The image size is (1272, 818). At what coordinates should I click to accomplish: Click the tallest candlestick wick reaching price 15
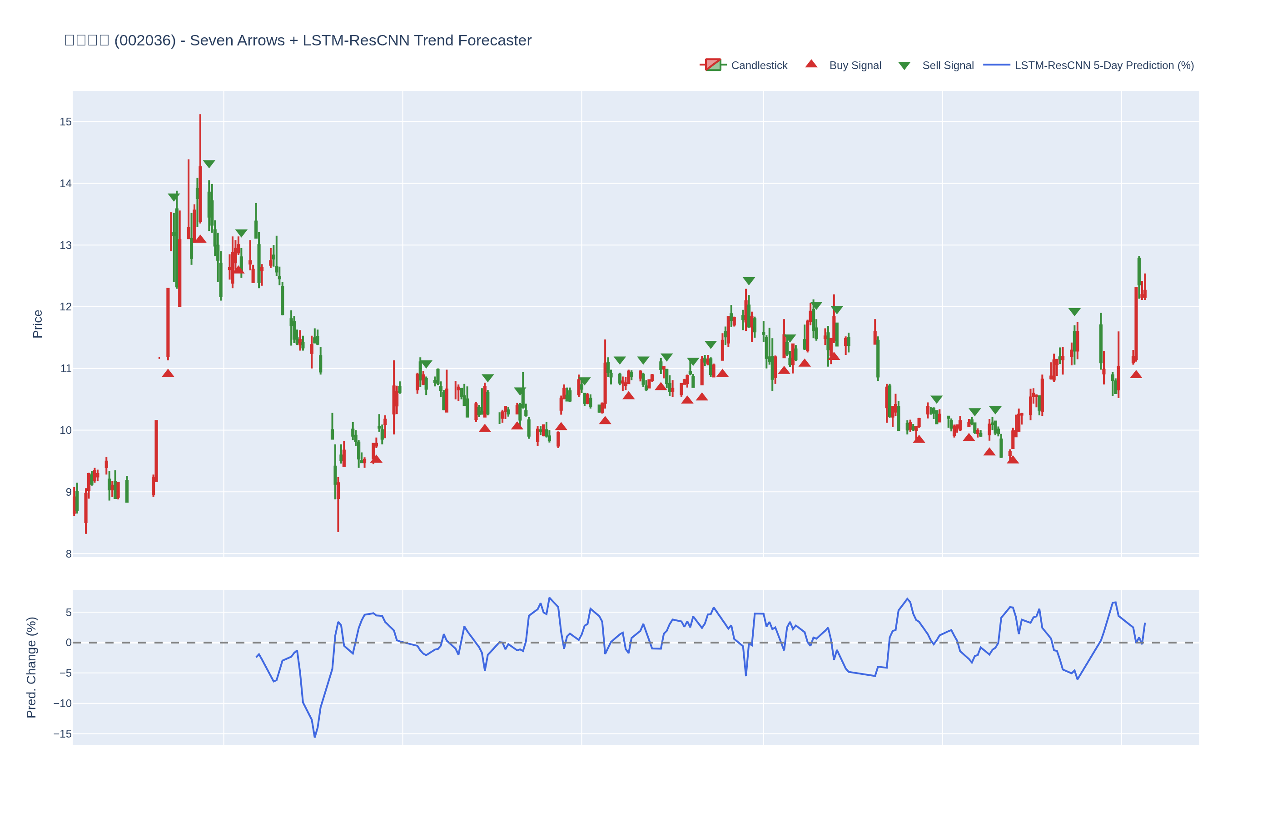(x=200, y=138)
